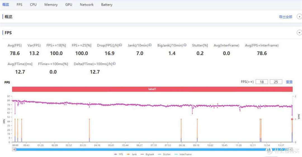Switch to the Network tab
This screenshot has width=302, height=157.
(86, 4)
